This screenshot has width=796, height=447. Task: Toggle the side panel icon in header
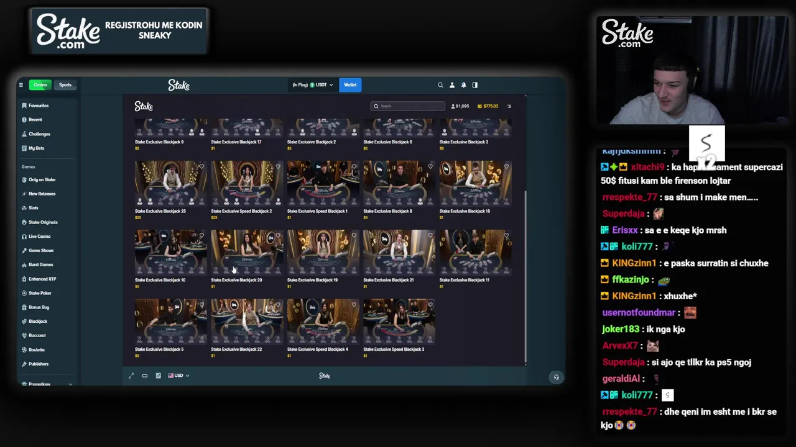(475, 85)
